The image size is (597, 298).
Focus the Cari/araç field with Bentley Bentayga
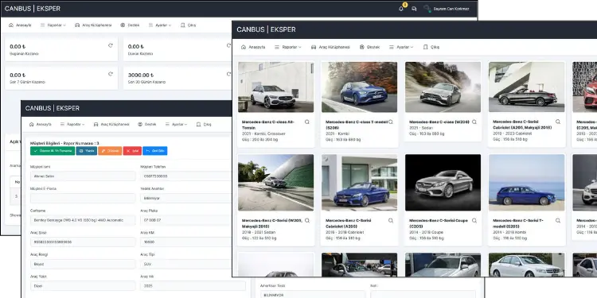(83, 220)
